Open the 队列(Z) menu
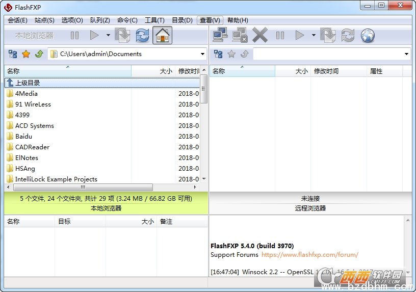The height and width of the screenshot is (292, 416). click(x=100, y=20)
